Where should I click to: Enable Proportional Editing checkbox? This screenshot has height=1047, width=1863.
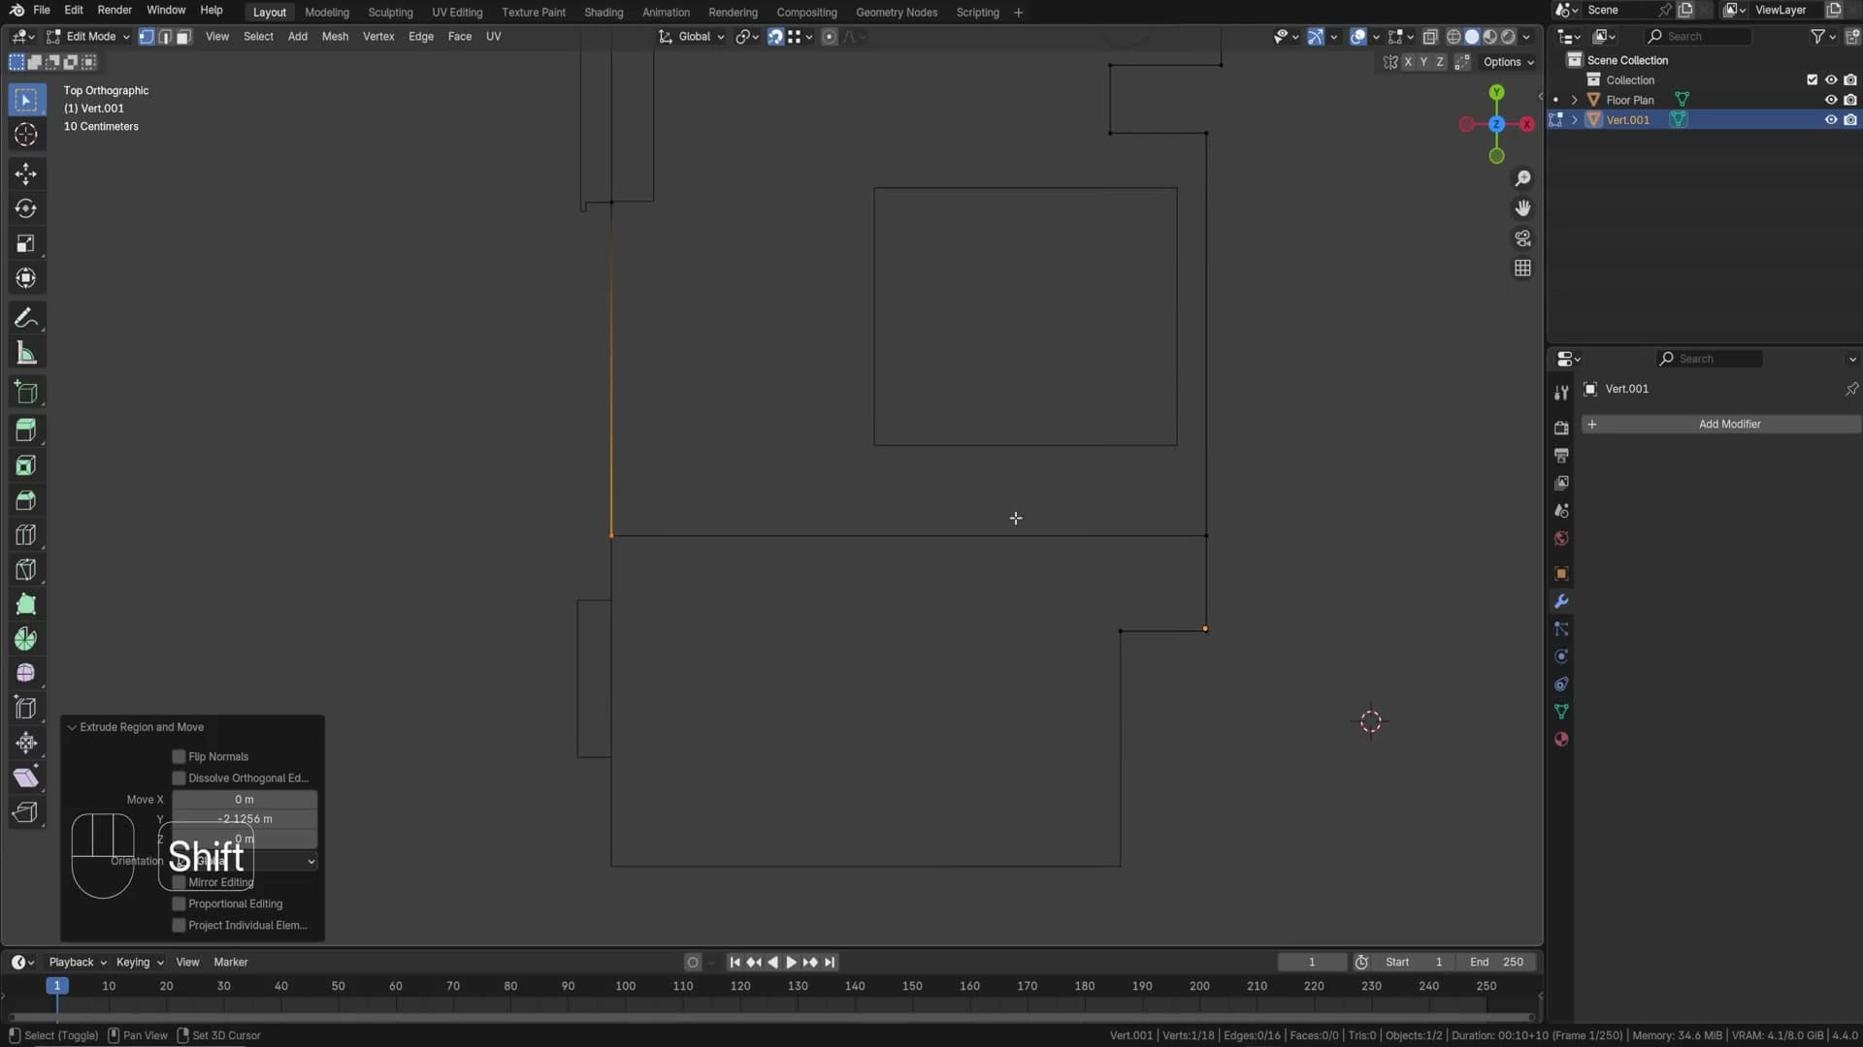(179, 904)
